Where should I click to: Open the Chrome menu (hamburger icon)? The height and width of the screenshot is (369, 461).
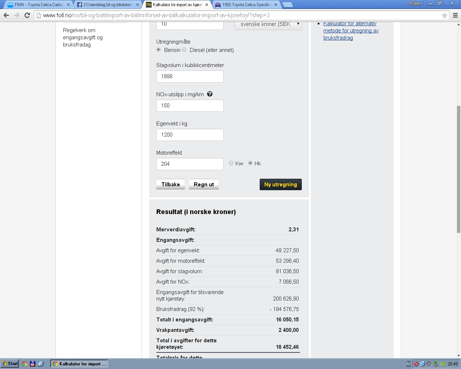click(455, 15)
